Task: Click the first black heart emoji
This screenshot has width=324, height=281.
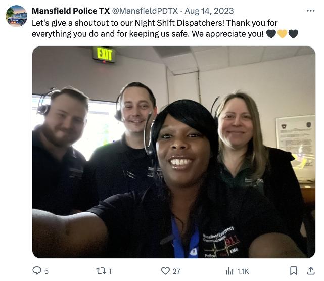Action: pos(271,34)
